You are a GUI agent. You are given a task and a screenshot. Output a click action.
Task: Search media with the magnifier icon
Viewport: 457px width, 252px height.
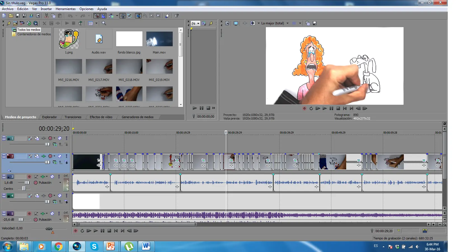[104, 23]
